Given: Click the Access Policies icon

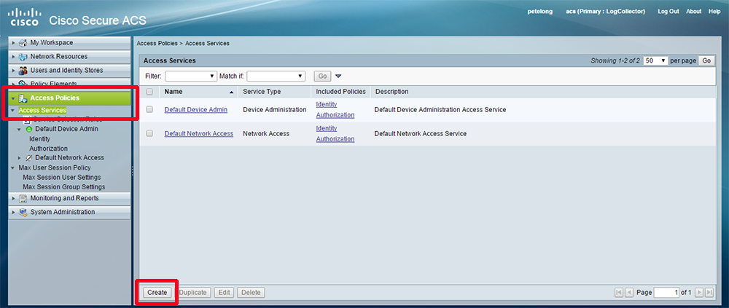Looking at the screenshot, I should tap(23, 98).
